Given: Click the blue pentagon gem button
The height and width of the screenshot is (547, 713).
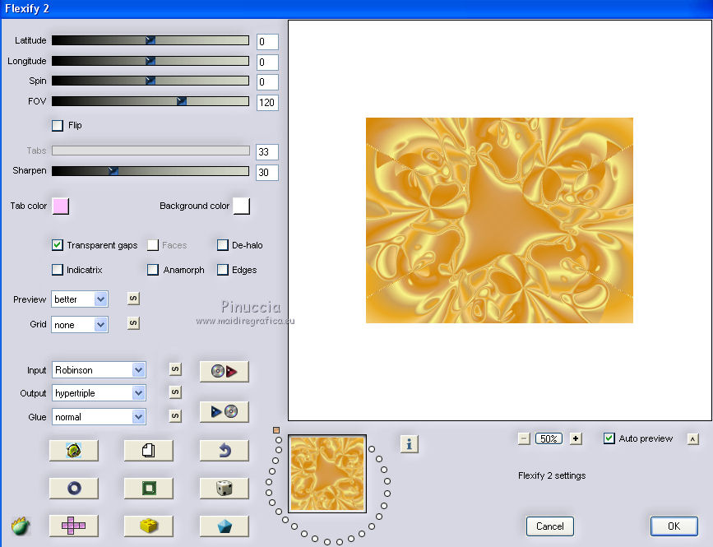Looking at the screenshot, I should 225,526.
